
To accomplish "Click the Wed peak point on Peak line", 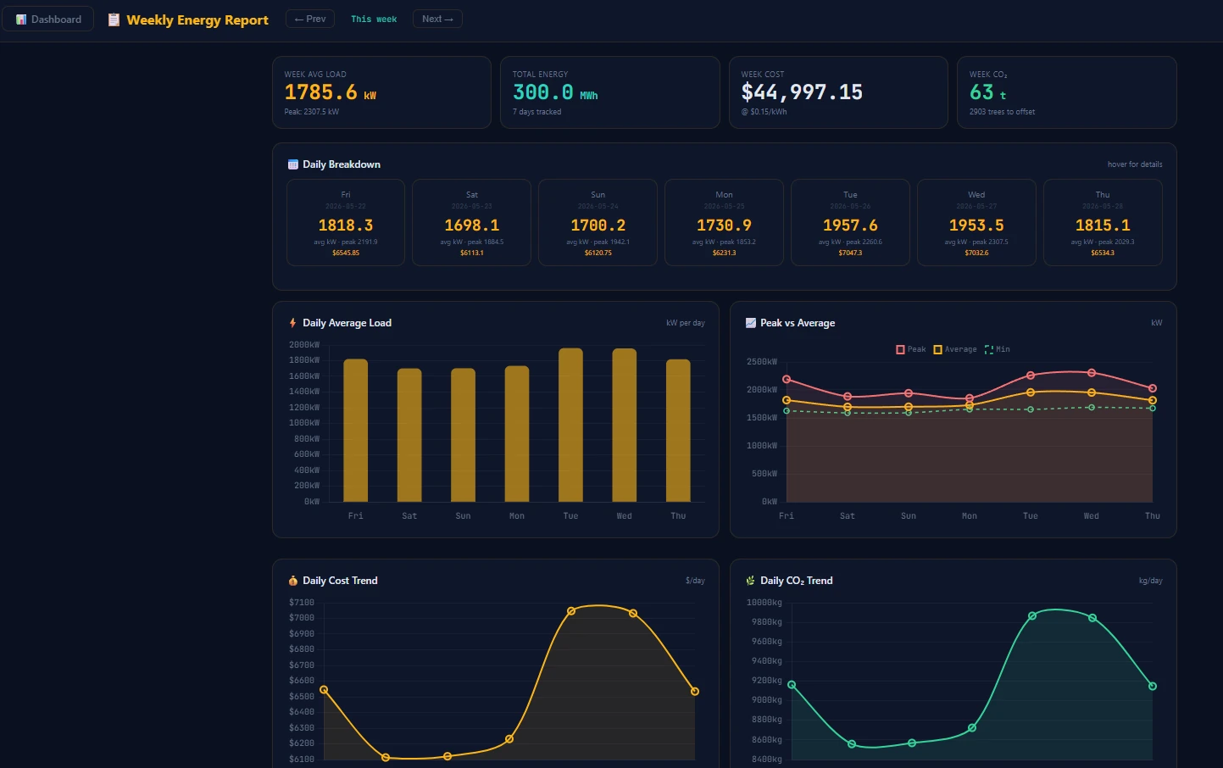I will (x=1092, y=373).
